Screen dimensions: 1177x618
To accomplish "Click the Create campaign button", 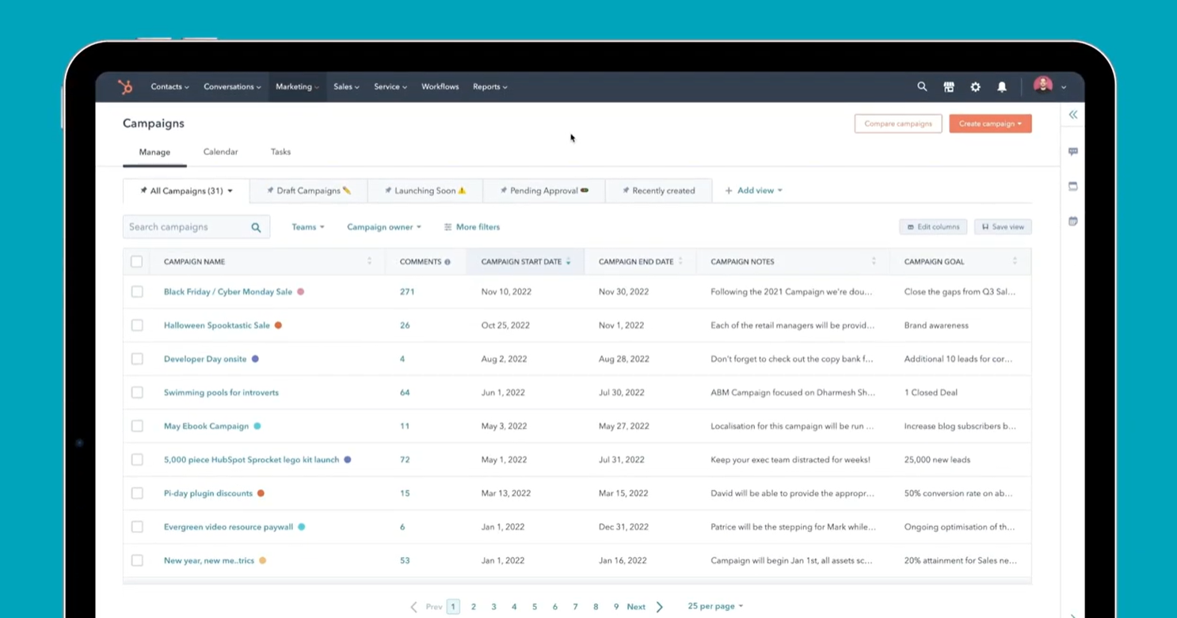I will 990,123.
